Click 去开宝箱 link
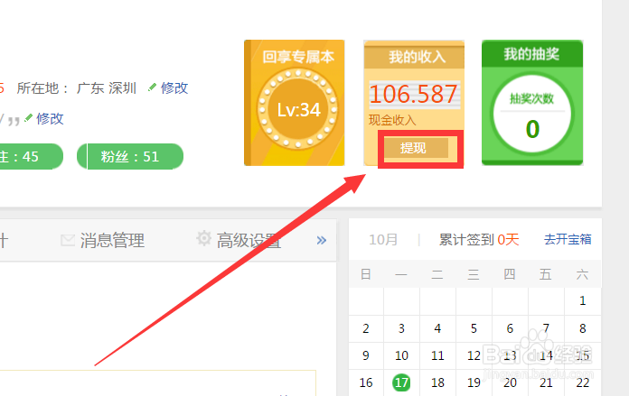This screenshot has width=629, height=396. coord(568,239)
